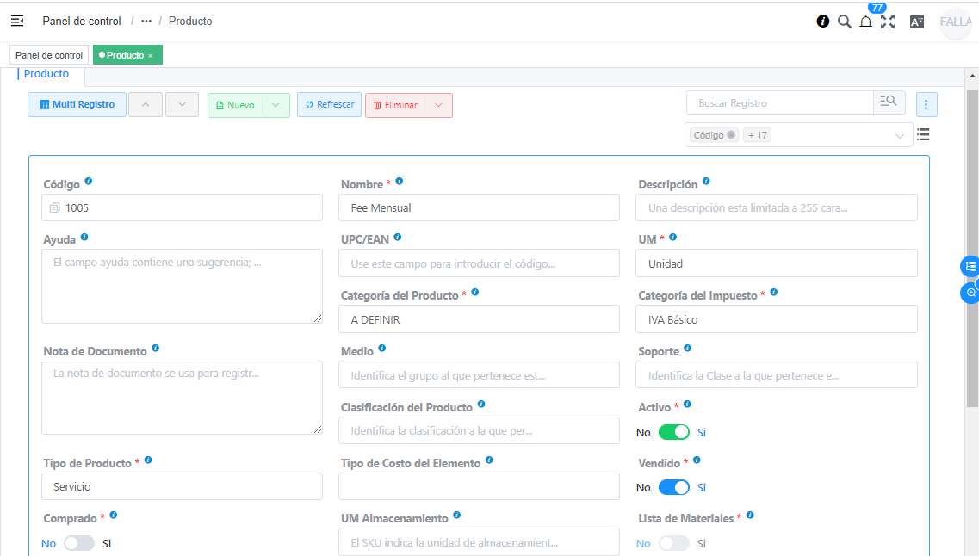979x556 pixels.
Task: Go to next record arrow down
Action: click(182, 105)
